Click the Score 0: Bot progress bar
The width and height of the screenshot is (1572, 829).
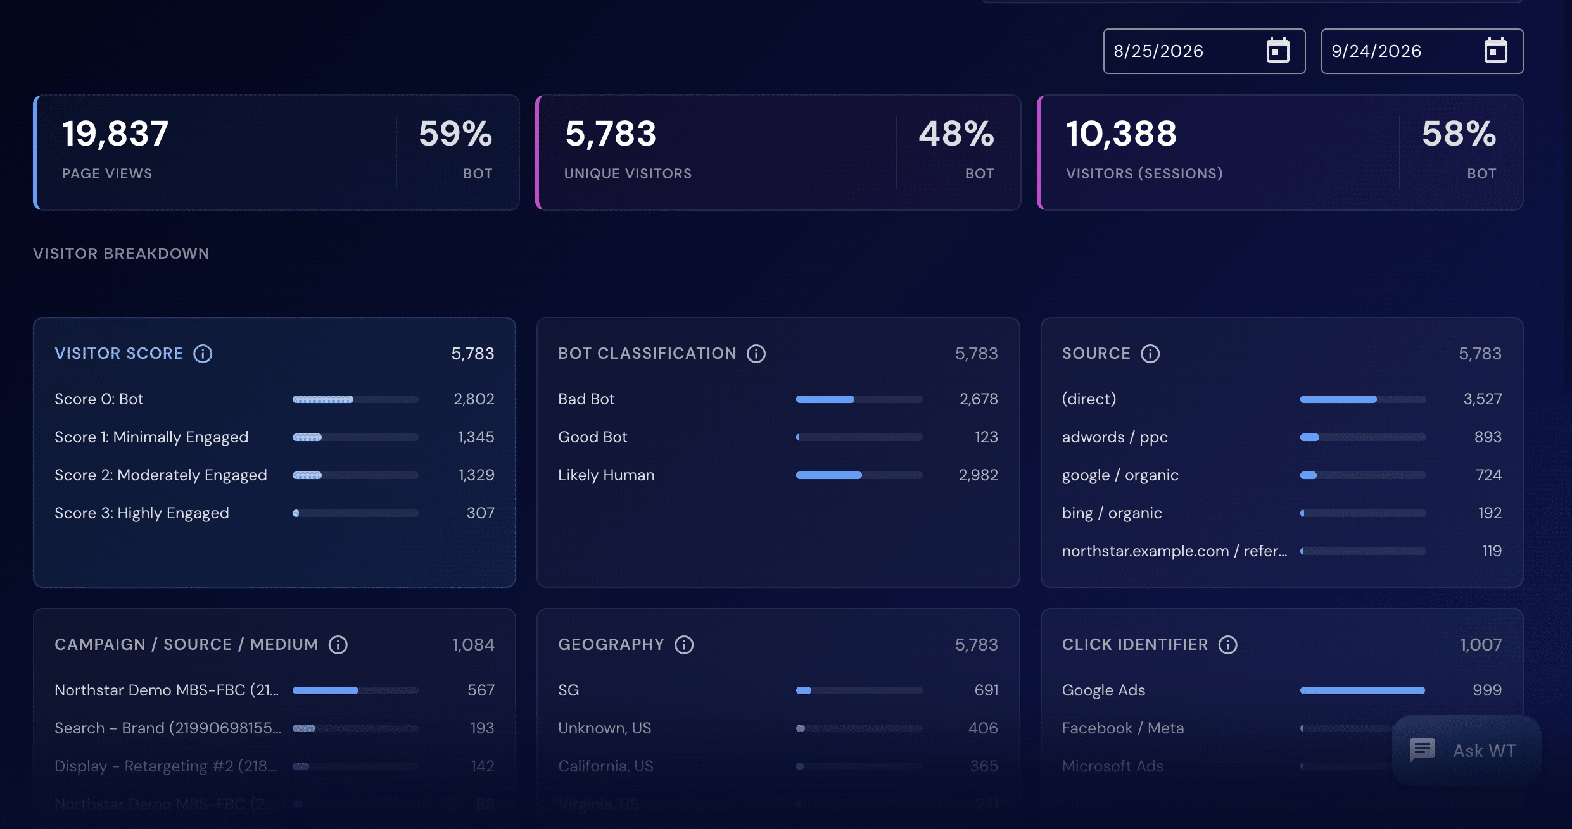pos(355,399)
